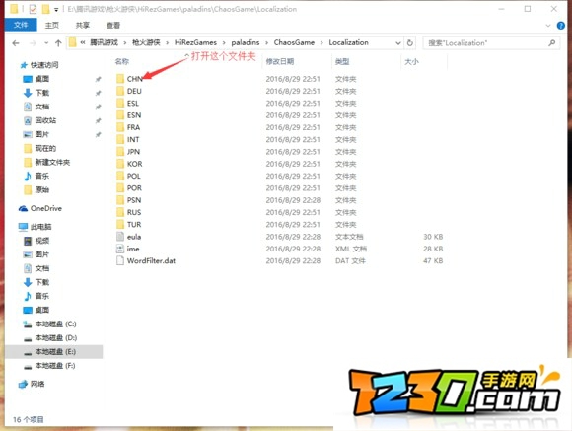Switch to the 主页 ribbon tab
The width and height of the screenshot is (572, 431).
[52, 25]
